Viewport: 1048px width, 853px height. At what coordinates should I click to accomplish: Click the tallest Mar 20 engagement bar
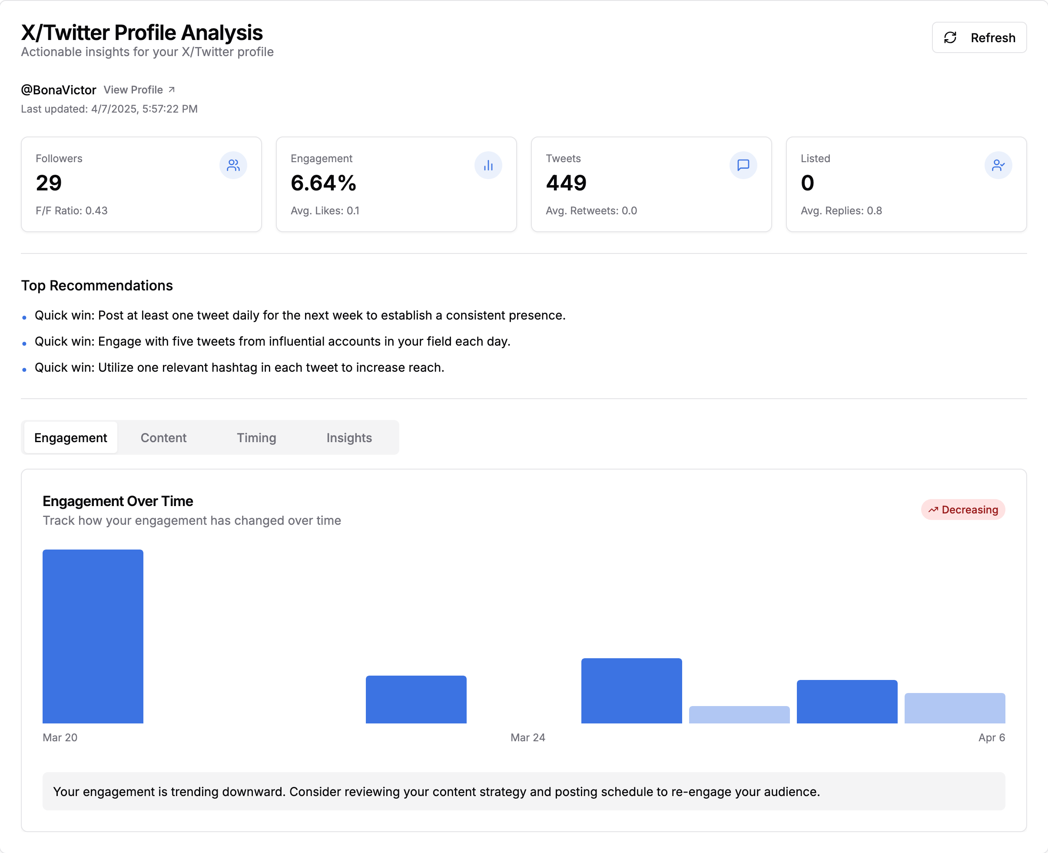pyautogui.click(x=93, y=636)
